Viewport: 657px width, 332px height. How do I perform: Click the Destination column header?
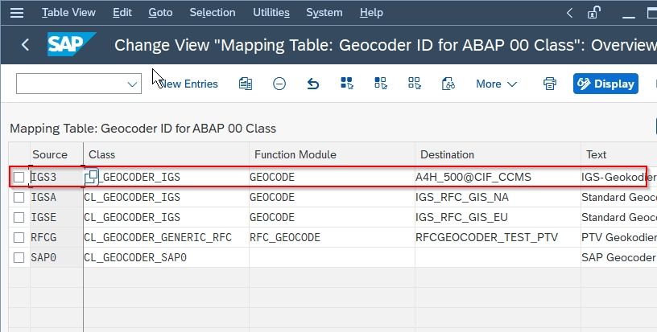tap(498, 154)
